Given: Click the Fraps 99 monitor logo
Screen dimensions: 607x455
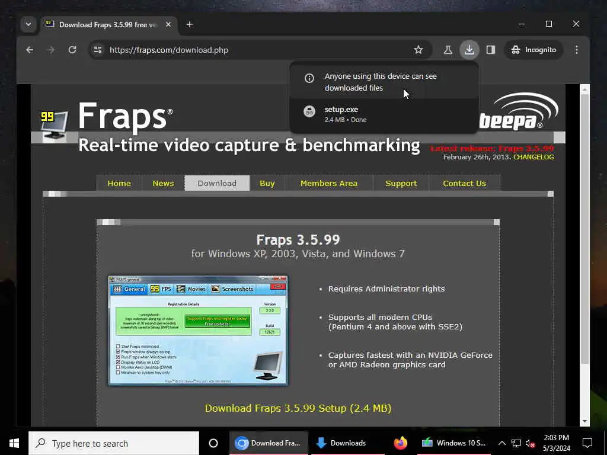Looking at the screenshot, I should [54, 125].
